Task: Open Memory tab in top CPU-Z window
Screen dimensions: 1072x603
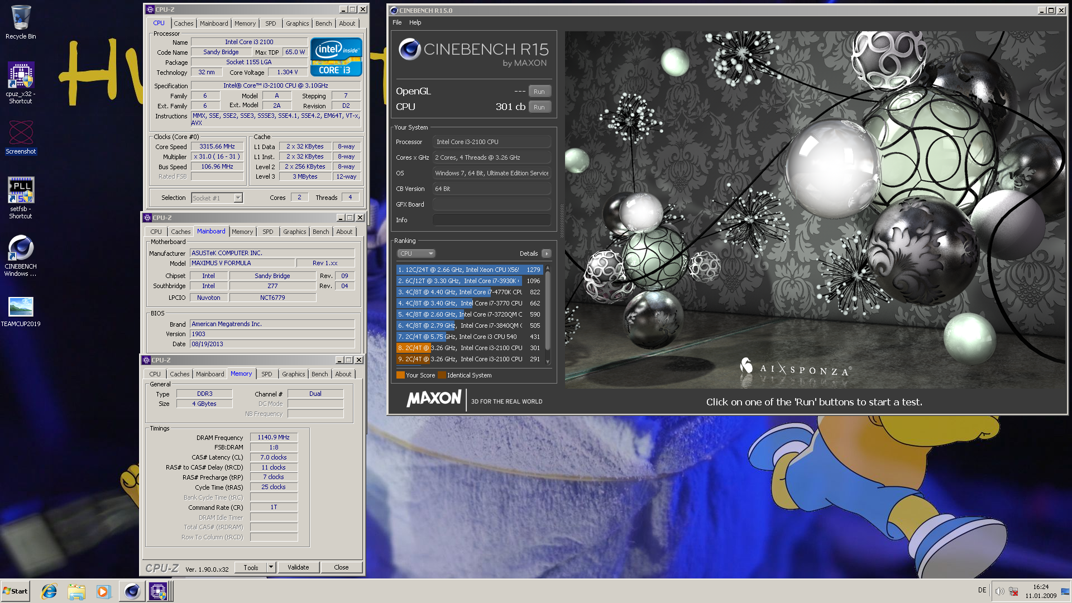Action: pyautogui.click(x=245, y=23)
